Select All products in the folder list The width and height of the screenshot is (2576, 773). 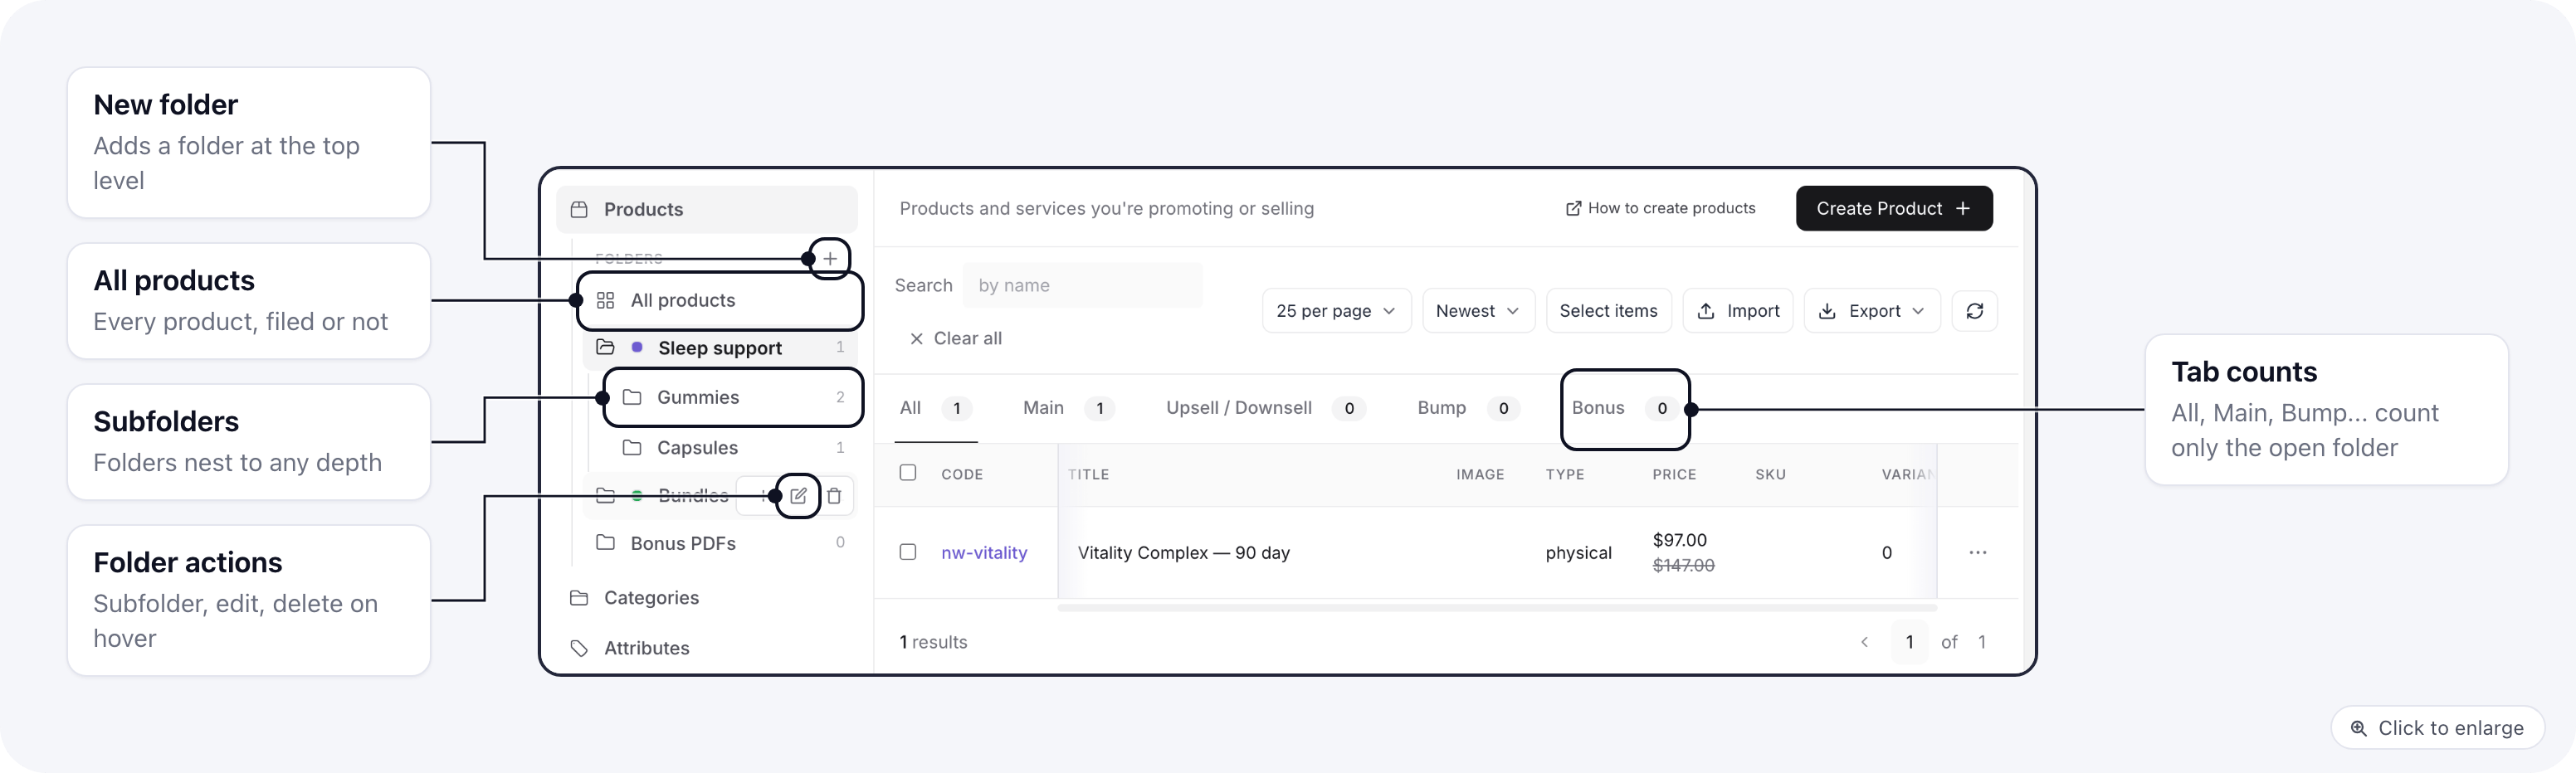click(720, 300)
